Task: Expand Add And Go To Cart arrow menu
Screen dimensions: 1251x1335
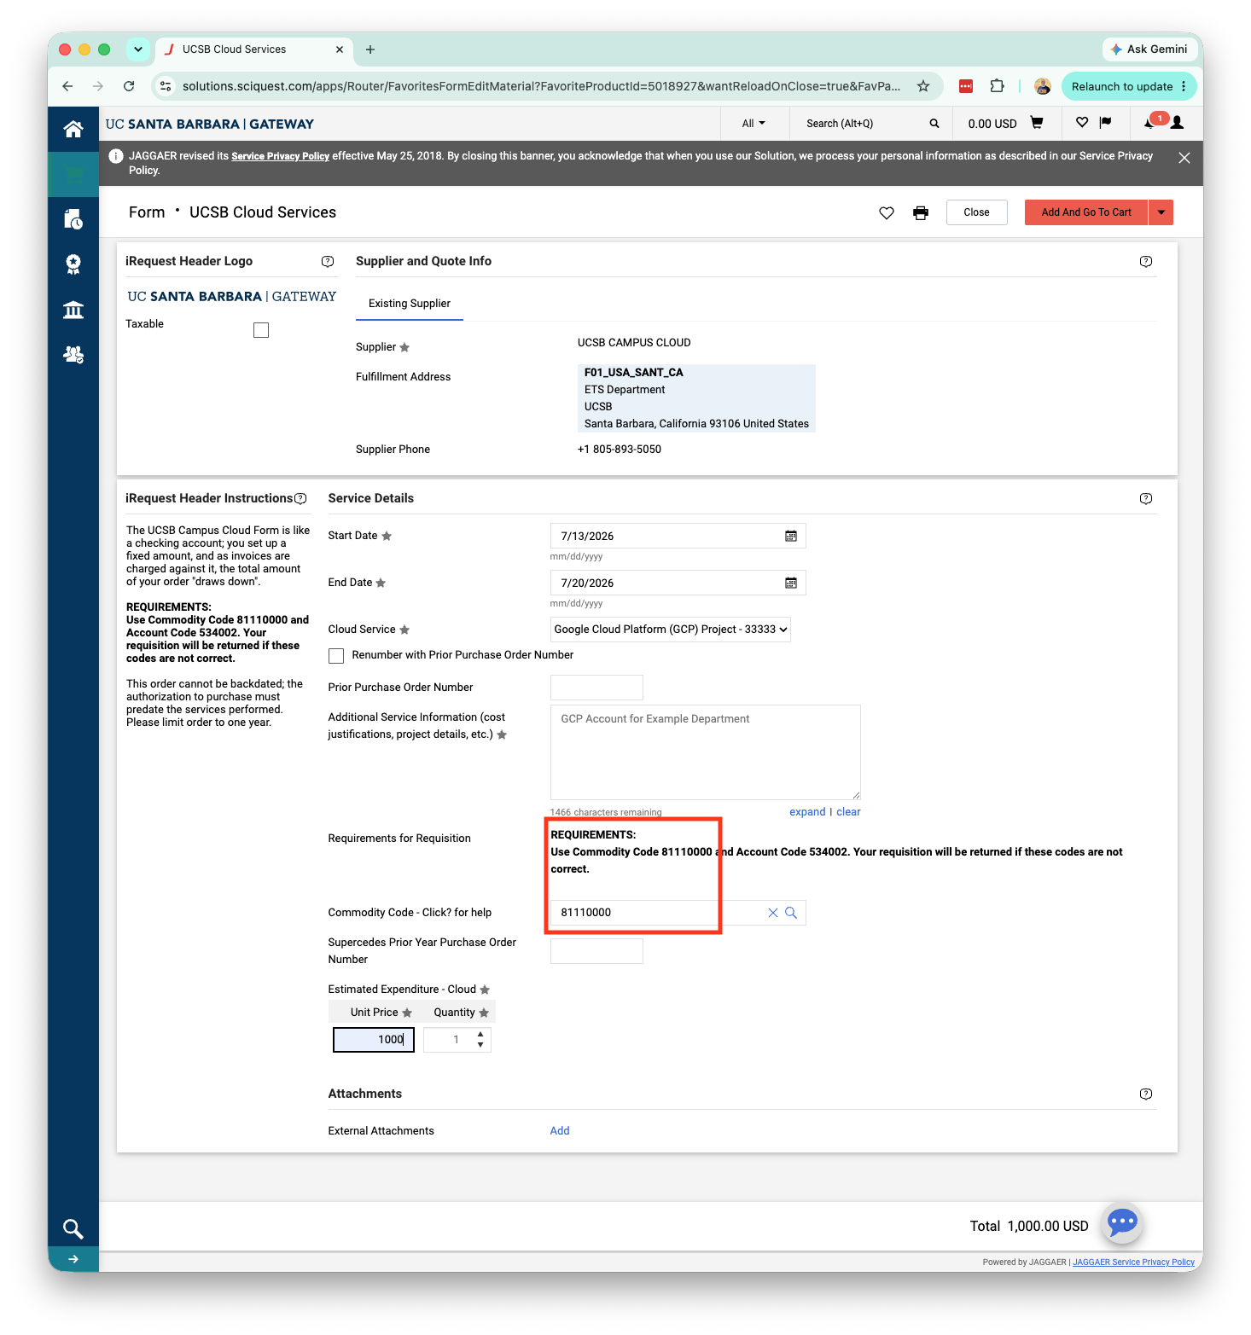Action: tap(1161, 212)
